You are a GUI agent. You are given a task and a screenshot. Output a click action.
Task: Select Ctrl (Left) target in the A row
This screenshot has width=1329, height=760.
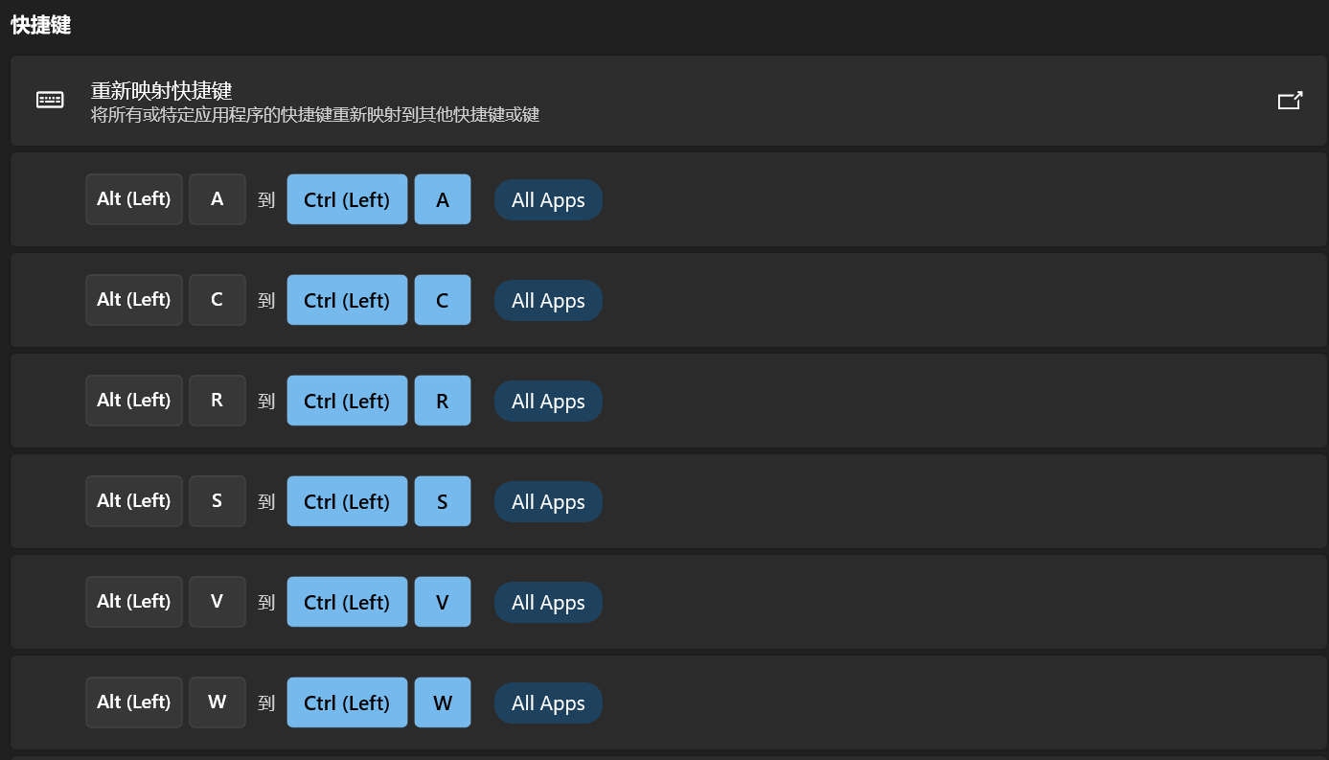tap(347, 199)
